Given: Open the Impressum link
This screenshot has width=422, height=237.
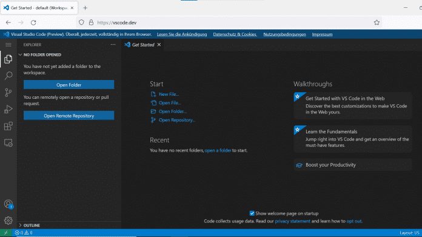Looking at the screenshot, I should [322, 35].
